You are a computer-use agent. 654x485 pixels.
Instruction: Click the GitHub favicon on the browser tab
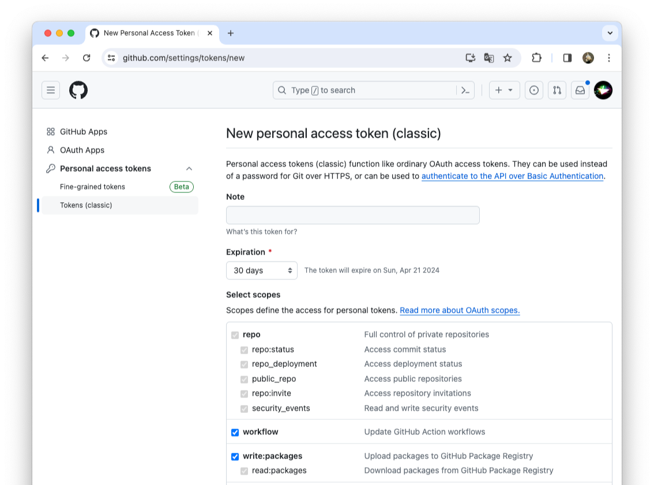95,33
